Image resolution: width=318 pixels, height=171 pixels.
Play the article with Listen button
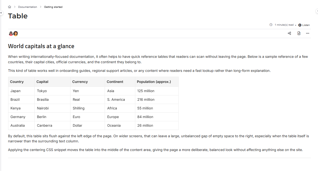coord(304,25)
